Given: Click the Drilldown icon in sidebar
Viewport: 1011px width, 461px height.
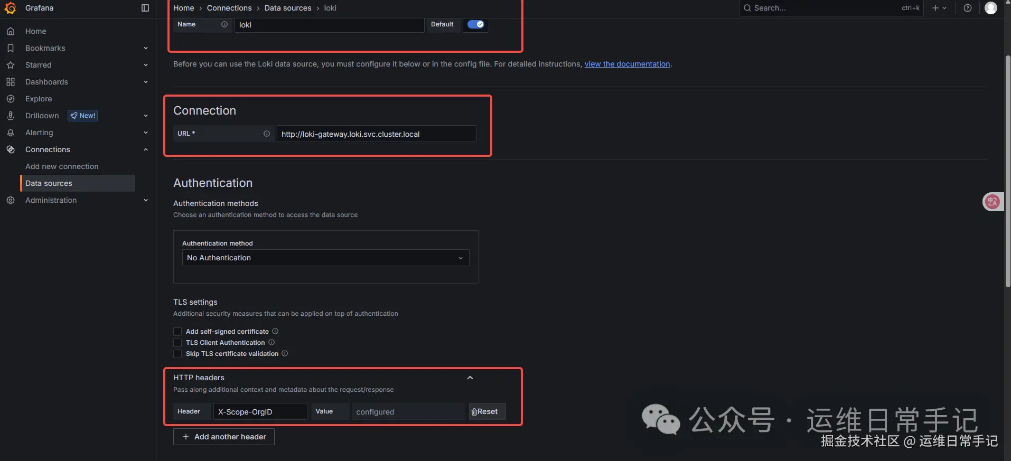Looking at the screenshot, I should [11, 116].
